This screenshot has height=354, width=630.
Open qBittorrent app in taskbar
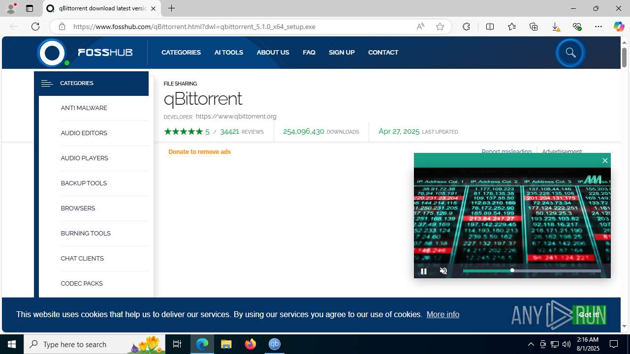click(x=275, y=344)
